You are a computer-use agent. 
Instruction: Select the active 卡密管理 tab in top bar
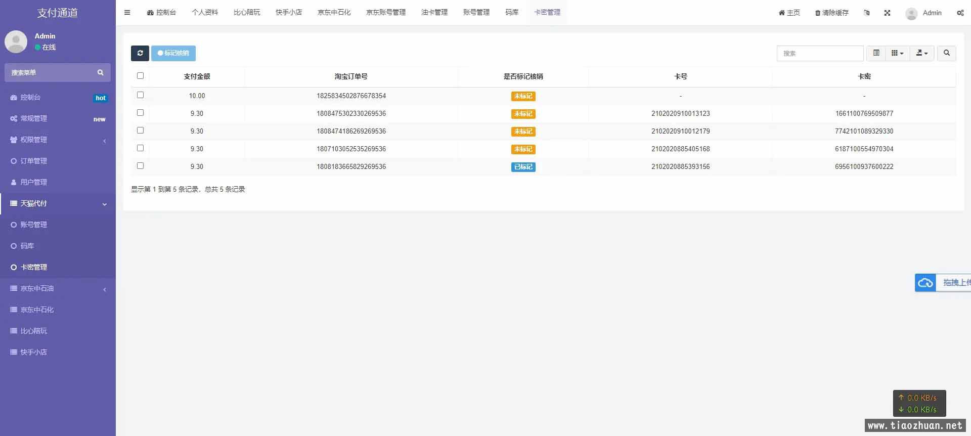[547, 13]
